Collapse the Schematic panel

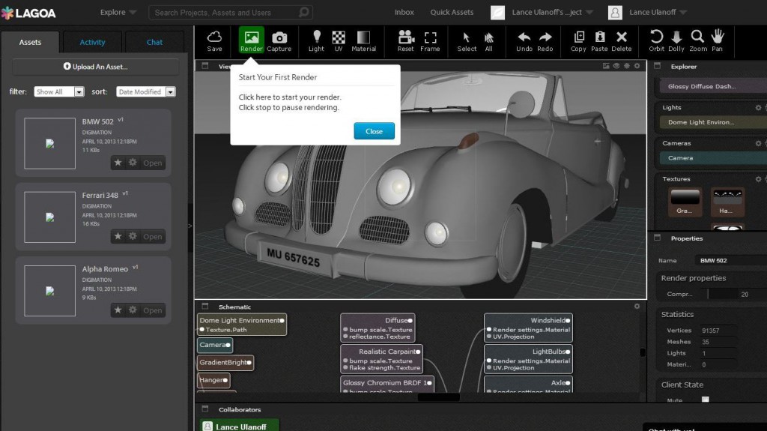pos(205,306)
